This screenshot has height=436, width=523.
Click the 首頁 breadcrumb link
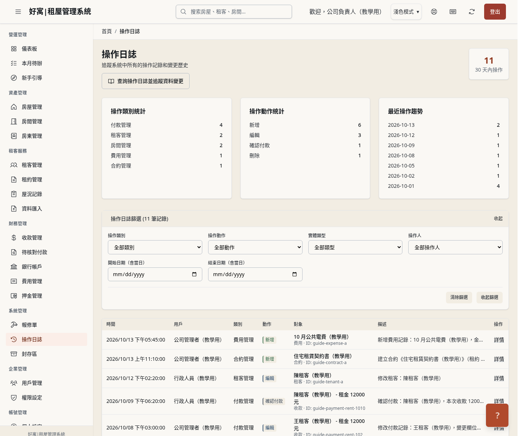pyautogui.click(x=107, y=31)
